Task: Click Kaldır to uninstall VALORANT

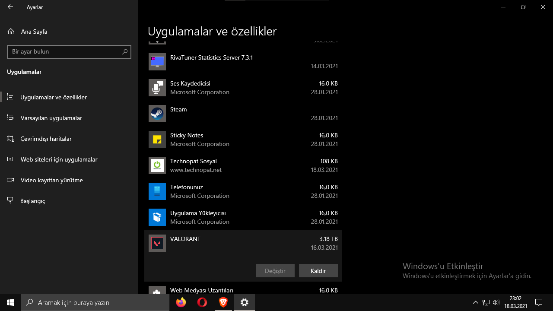Action: coord(318,271)
